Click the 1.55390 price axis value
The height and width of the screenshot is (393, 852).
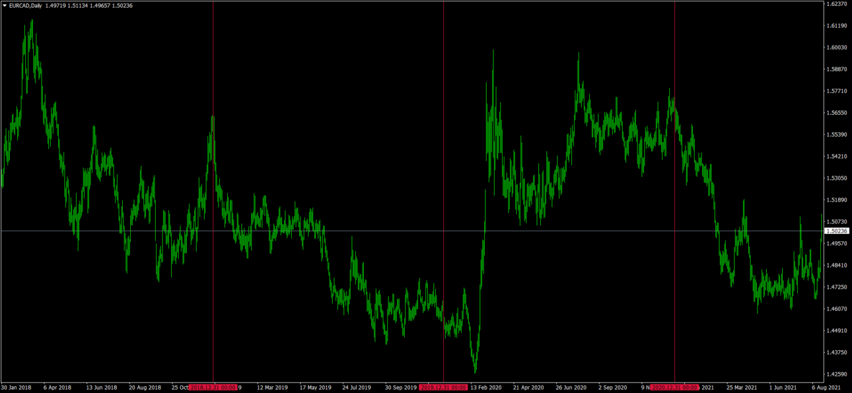(836, 135)
